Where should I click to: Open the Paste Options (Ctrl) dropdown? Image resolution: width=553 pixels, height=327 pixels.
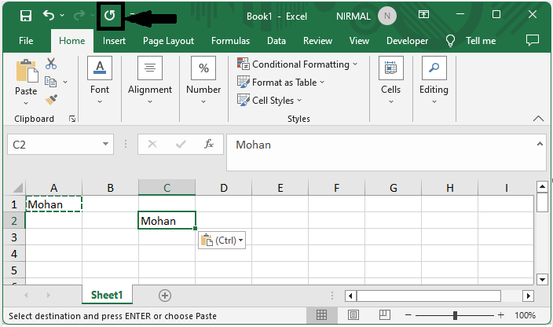click(x=223, y=241)
